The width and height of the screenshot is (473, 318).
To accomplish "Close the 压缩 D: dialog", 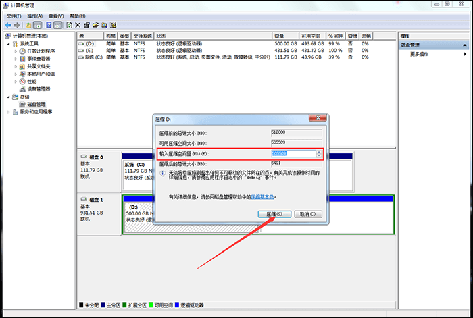I will coord(318,118).
